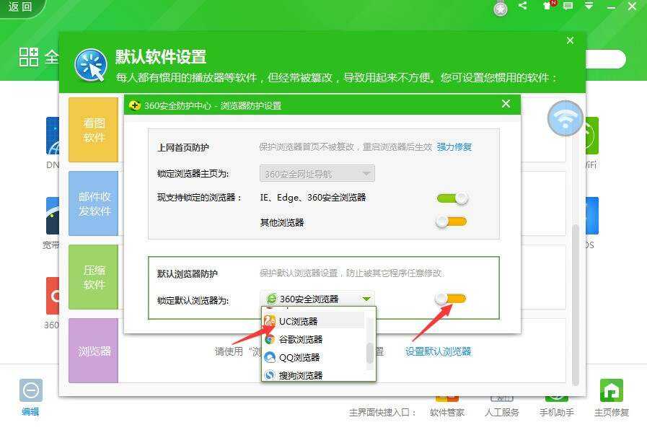Viewport: 647px width, 430px height.
Task: Click the 设置默认浏览器 link
Action: [x=439, y=351]
